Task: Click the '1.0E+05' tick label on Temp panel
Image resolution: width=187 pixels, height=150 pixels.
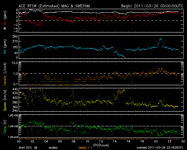Action: click(x=13, y=126)
